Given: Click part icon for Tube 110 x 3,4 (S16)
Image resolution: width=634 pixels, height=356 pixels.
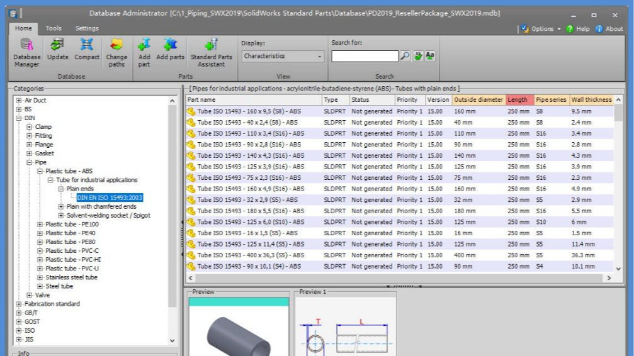Looking at the screenshot, I should 191,133.
